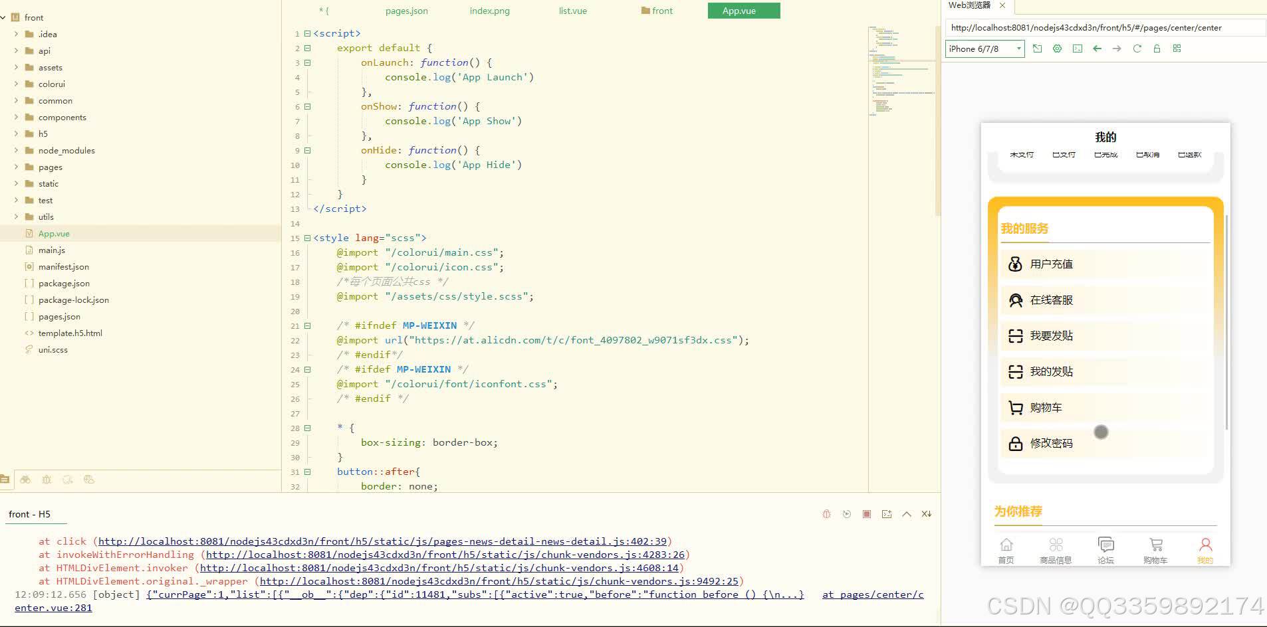This screenshot has width=1267, height=627.
Task: Click the rerun icon in console toolbar
Action: pyautogui.click(x=846, y=514)
